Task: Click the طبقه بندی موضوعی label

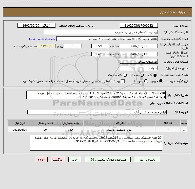Action: tap(174, 75)
